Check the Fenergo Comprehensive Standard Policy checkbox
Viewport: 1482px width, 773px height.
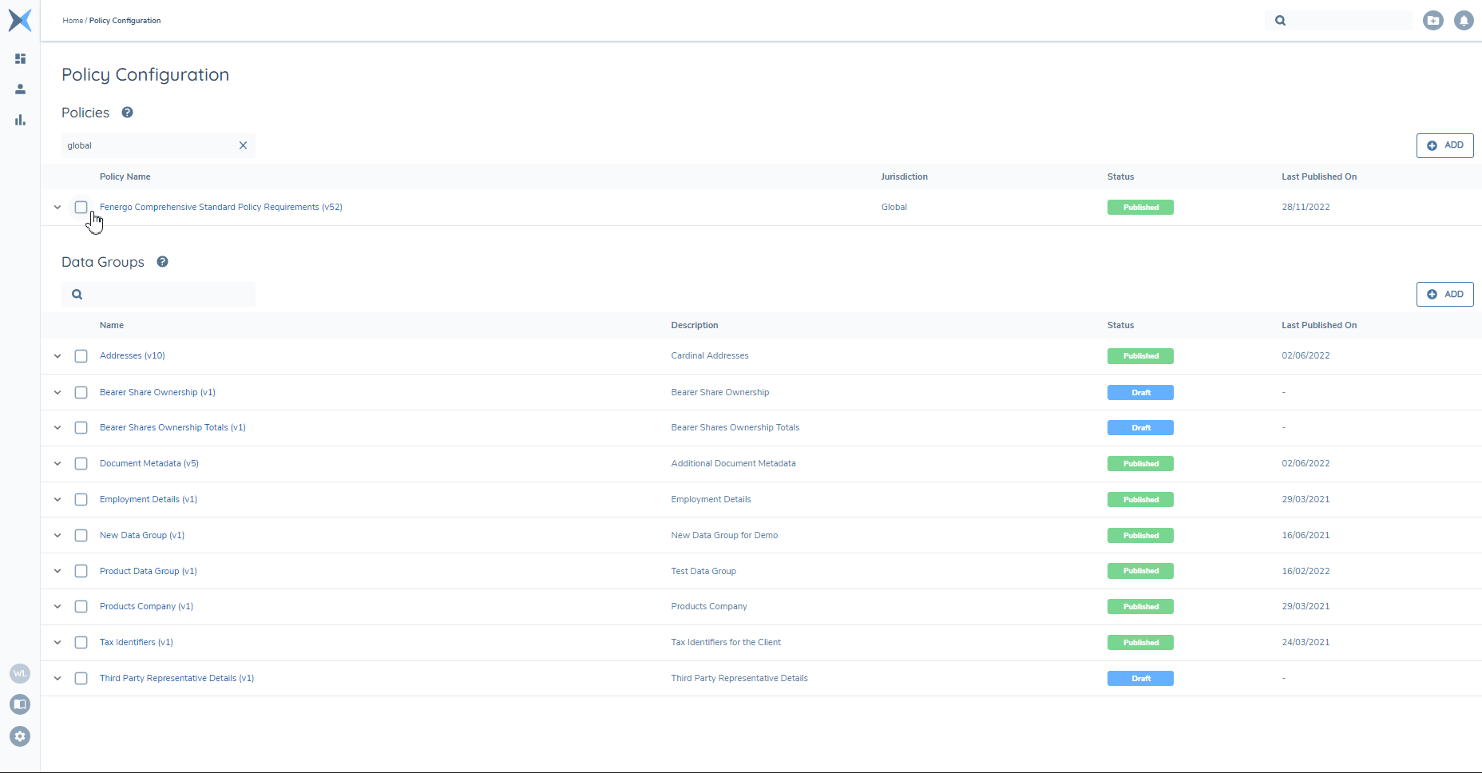[81, 207]
